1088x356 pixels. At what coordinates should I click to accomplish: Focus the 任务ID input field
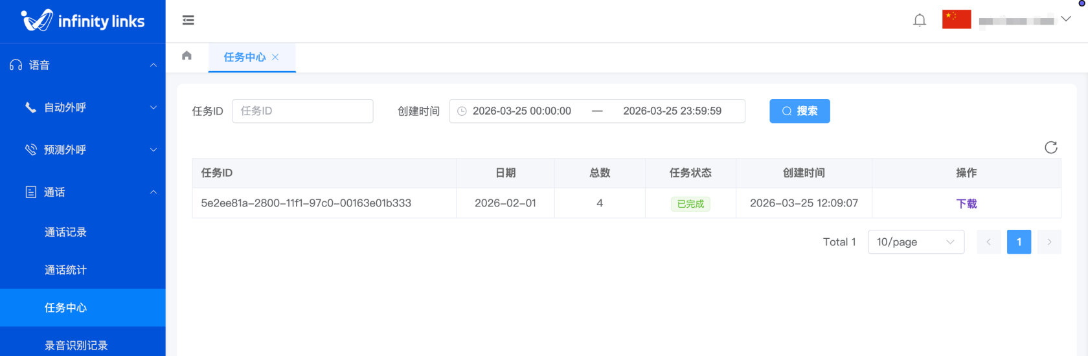click(x=302, y=111)
